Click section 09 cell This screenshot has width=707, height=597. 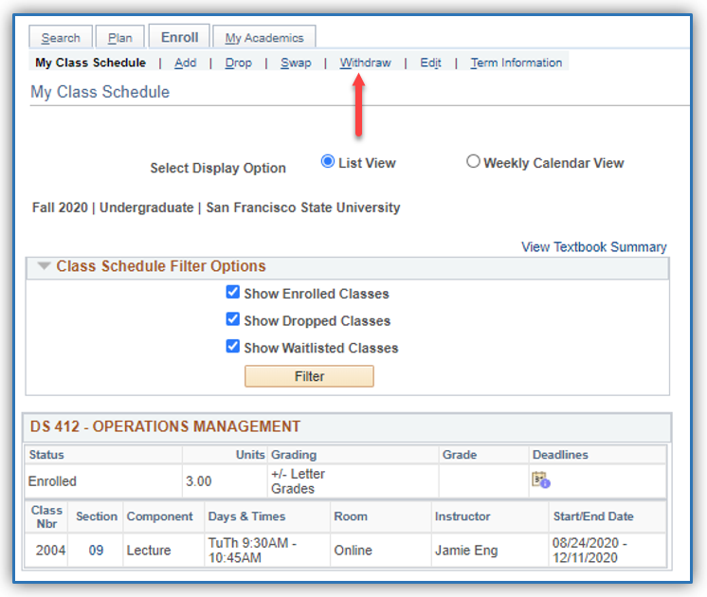coord(96,551)
